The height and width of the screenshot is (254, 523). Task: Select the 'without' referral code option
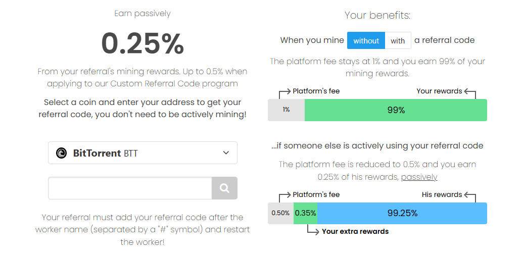tap(366, 41)
